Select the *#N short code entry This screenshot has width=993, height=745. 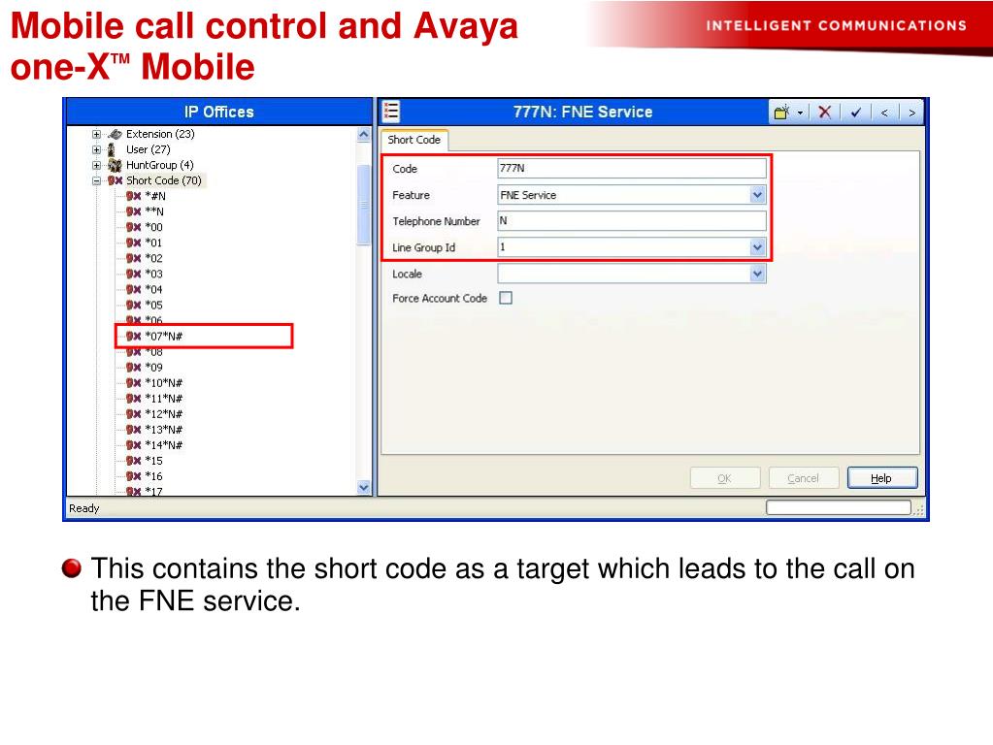pyautogui.click(x=155, y=196)
